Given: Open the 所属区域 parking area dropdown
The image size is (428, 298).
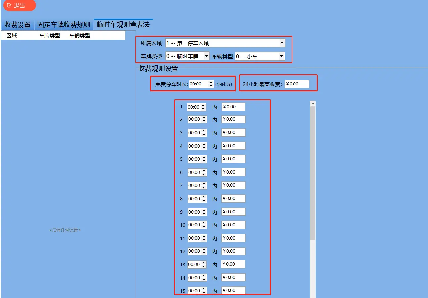Looking at the screenshot, I should tap(282, 43).
